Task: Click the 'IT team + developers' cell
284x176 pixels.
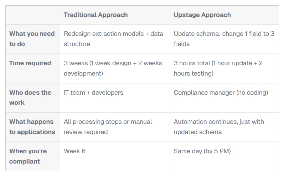Action: pos(93,93)
